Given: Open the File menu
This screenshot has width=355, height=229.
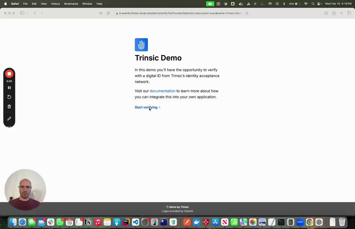Looking at the screenshot, I should [25, 3].
